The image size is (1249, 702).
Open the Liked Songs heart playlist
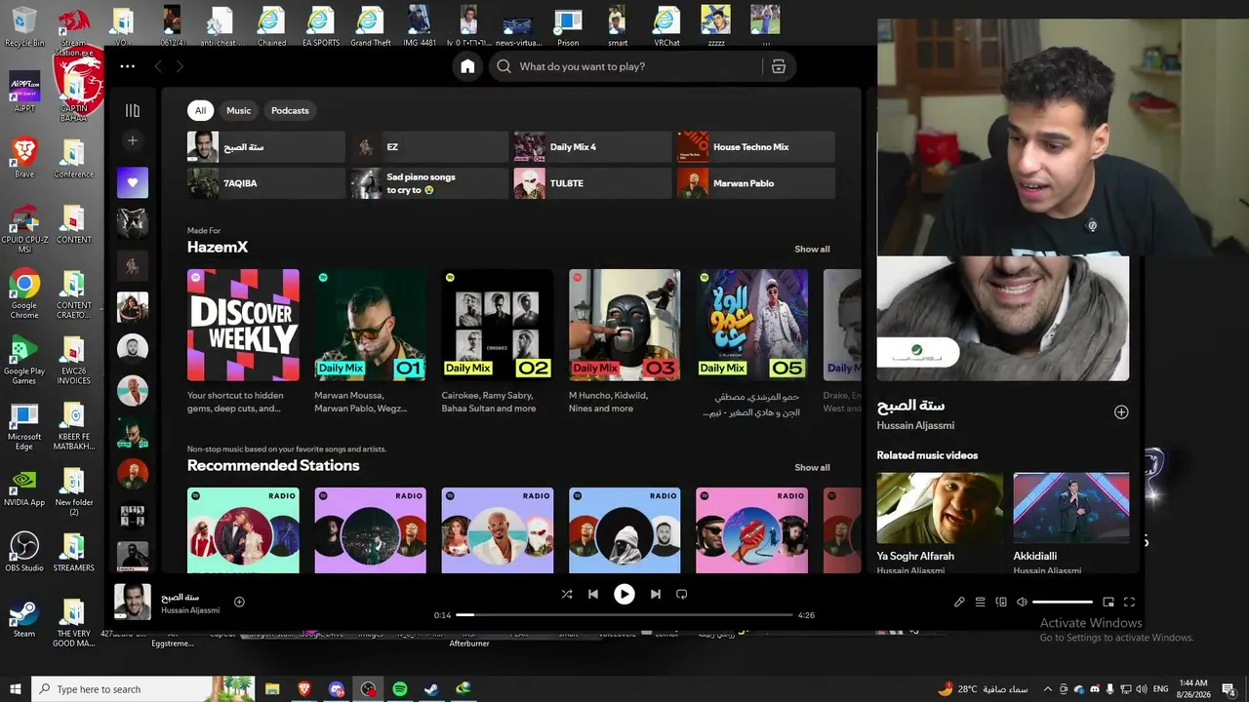(133, 182)
